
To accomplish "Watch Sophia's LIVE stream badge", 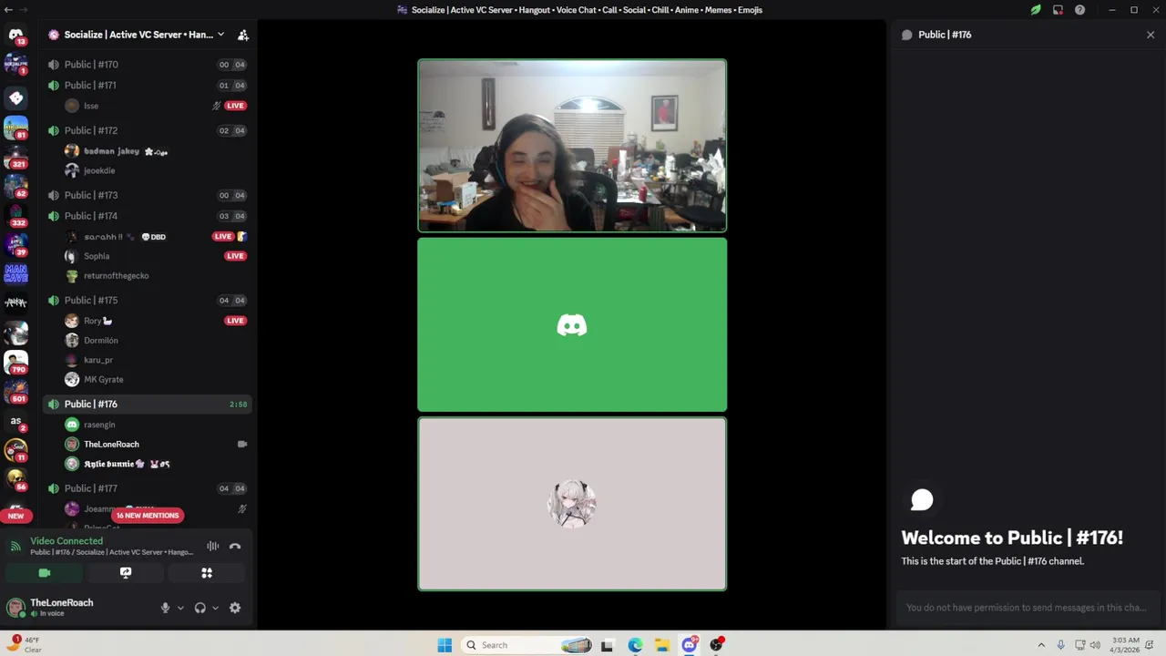I will coord(235,256).
